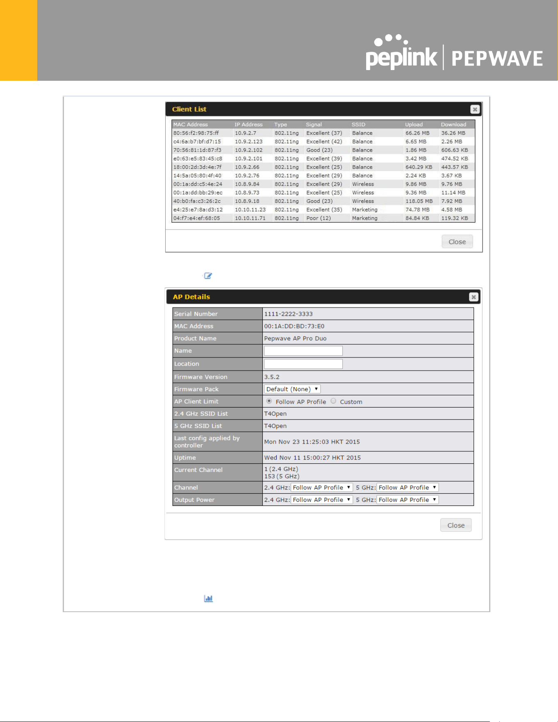The width and height of the screenshot is (558, 722).
Task: Click Close button in AP Details dialog
Action: pyautogui.click(x=456, y=525)
